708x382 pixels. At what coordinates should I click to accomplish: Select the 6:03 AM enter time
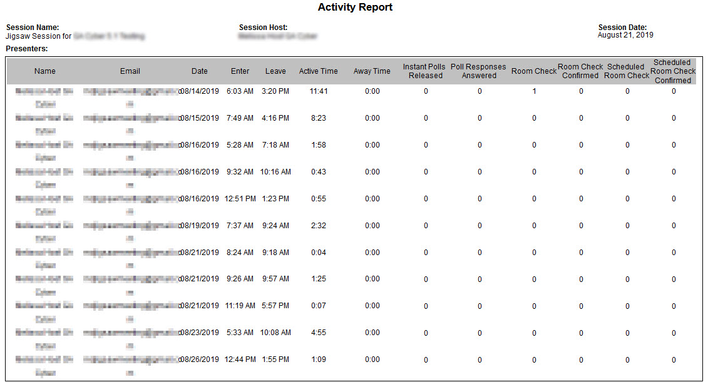point(240,91)
